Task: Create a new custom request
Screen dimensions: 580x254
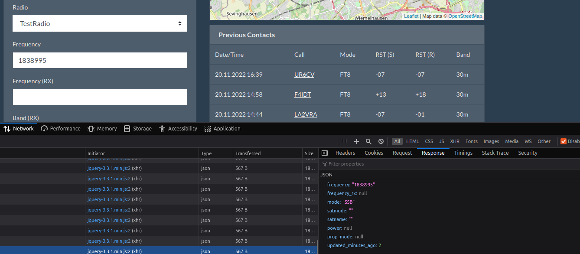Action: point(356,141)
